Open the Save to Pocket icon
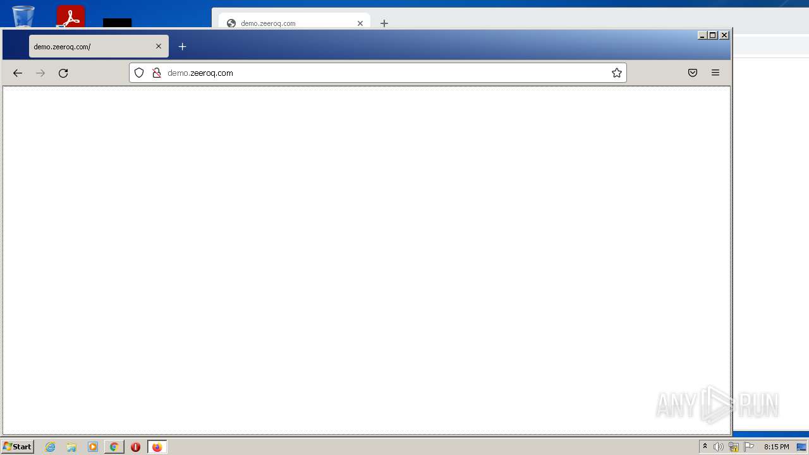Viewport: 809px width, 455px height. (x=693, y=73)
